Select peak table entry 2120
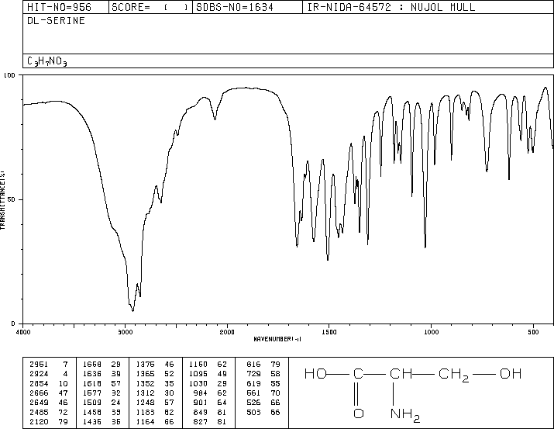Viewport: 554px width, 429px height. tap(48, 422)
